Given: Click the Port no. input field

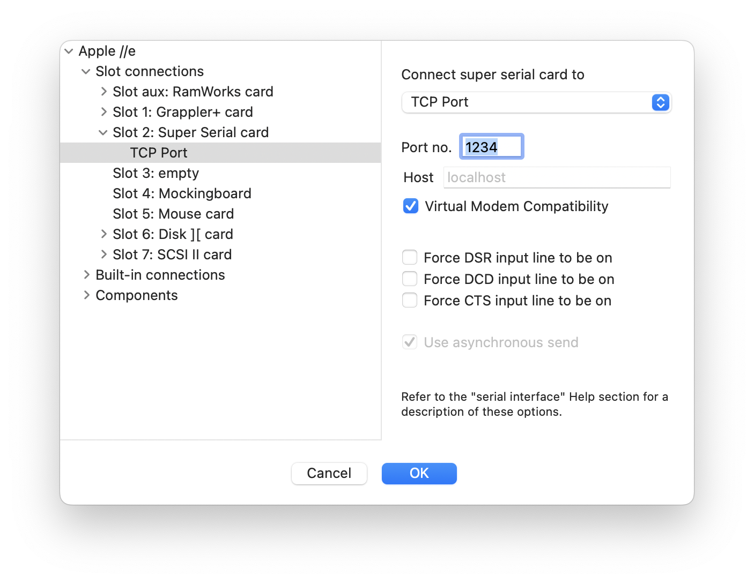Looking at the screenshot, I should [x=492, y=147].
